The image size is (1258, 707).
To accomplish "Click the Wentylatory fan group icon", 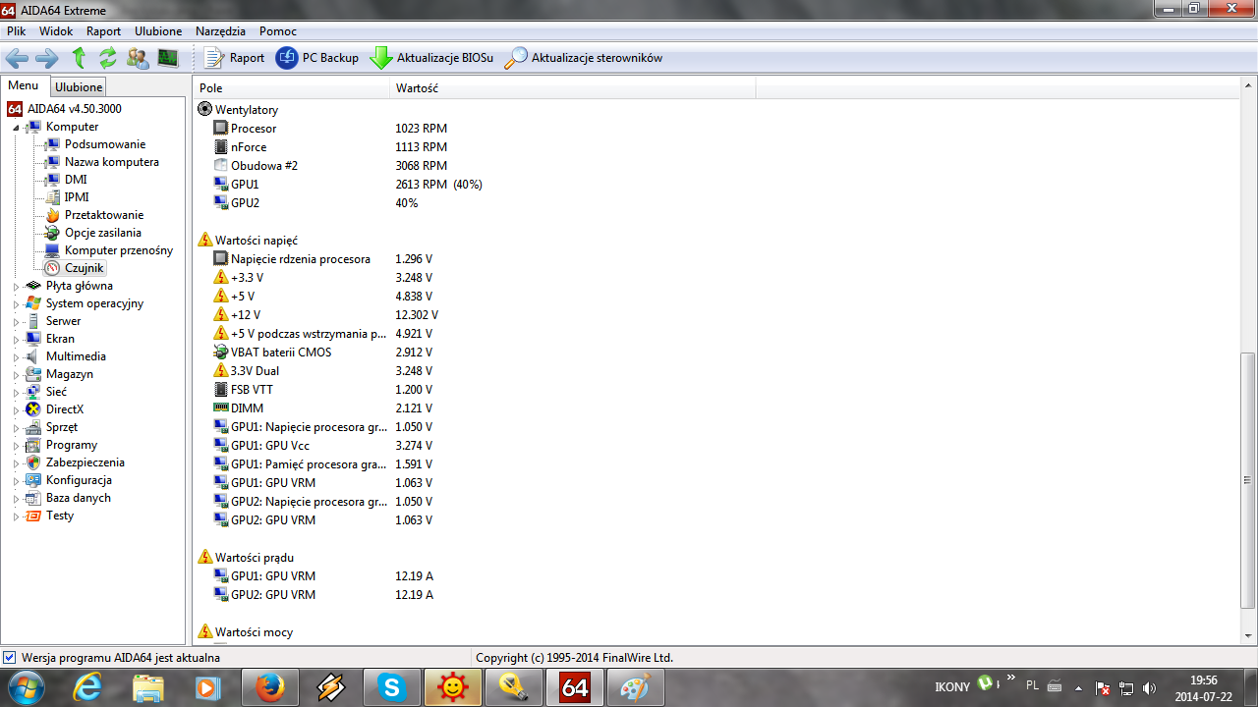I will tap(205, 110).
